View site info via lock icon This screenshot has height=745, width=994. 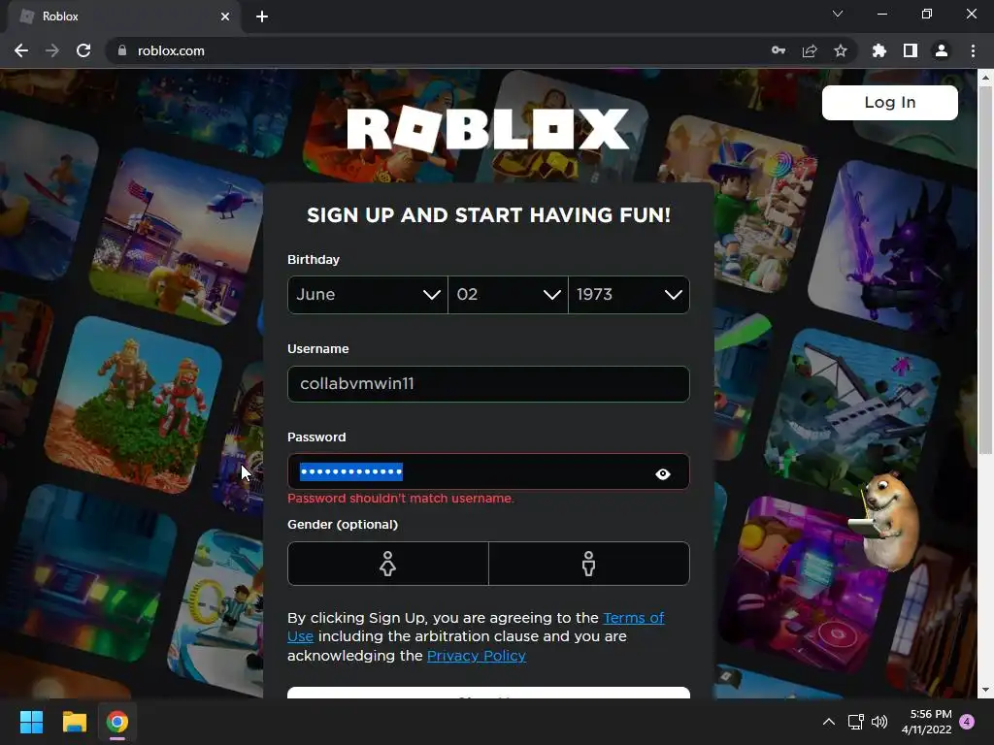(x=121, y=50)
